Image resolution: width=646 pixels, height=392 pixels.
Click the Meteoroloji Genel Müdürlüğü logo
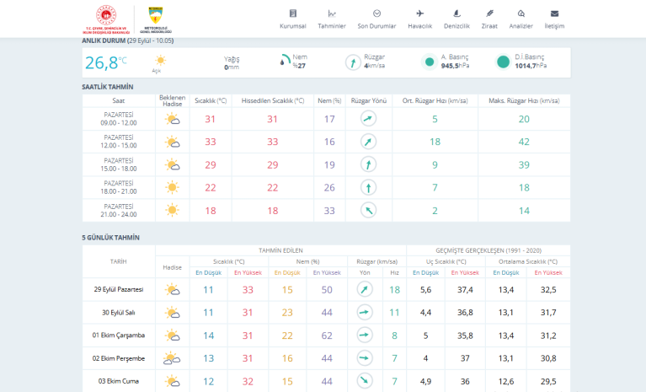[156, 19]
